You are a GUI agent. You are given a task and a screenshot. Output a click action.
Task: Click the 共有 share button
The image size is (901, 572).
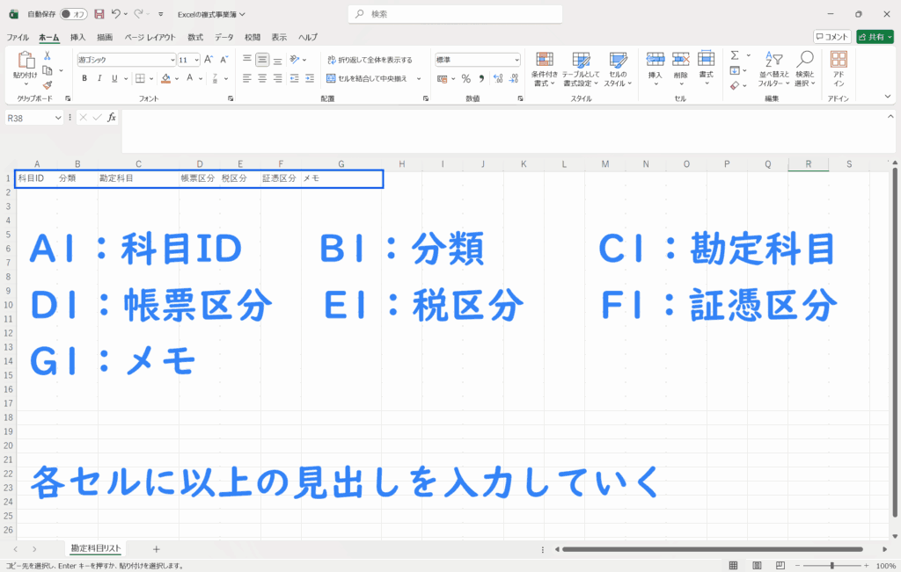click(875, 37)
